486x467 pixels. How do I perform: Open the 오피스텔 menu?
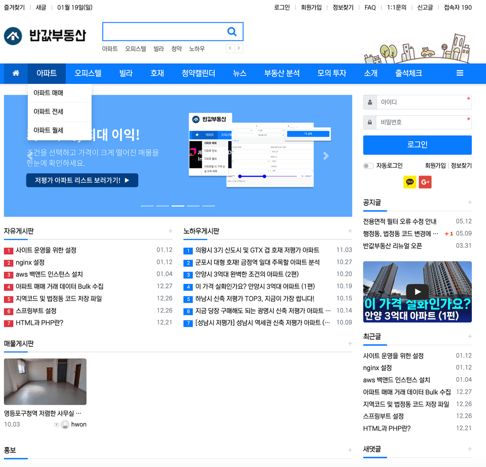pos(88,73)
